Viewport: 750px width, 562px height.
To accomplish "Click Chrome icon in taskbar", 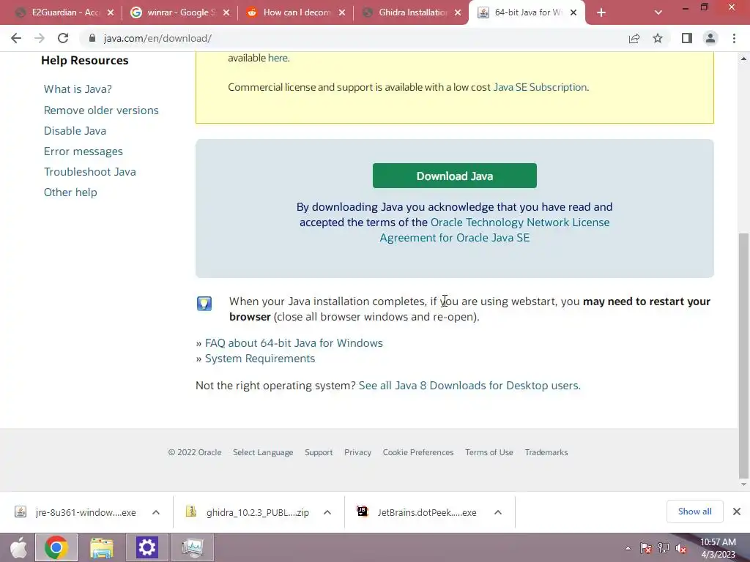I will tap(56, 547).
